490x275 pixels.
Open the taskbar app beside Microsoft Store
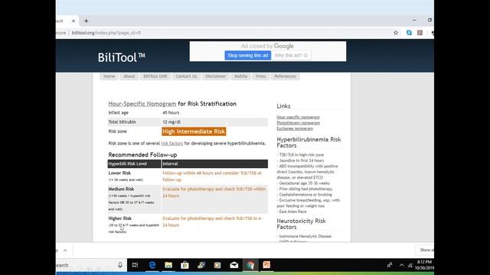(x=201, y=265)
